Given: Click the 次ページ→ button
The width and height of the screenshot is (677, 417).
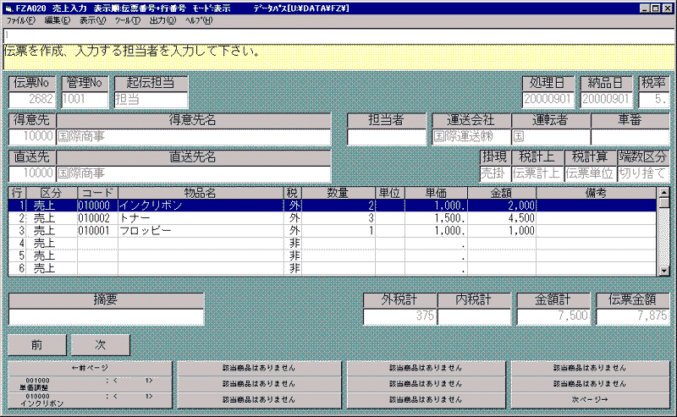Looking at the screenshot, I should pos(590,398).
